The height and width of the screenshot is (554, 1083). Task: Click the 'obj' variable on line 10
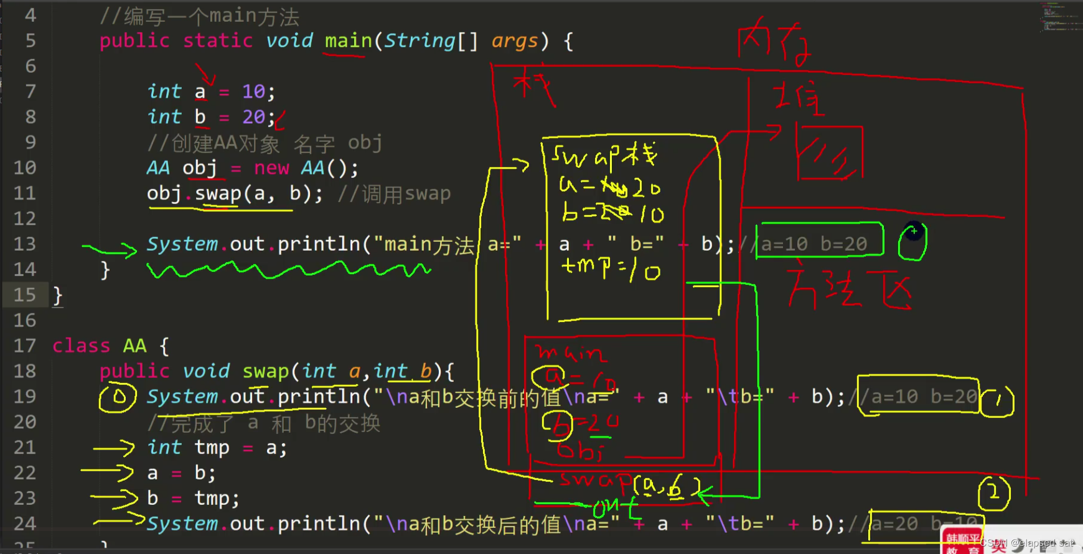(x=200, y=169)
